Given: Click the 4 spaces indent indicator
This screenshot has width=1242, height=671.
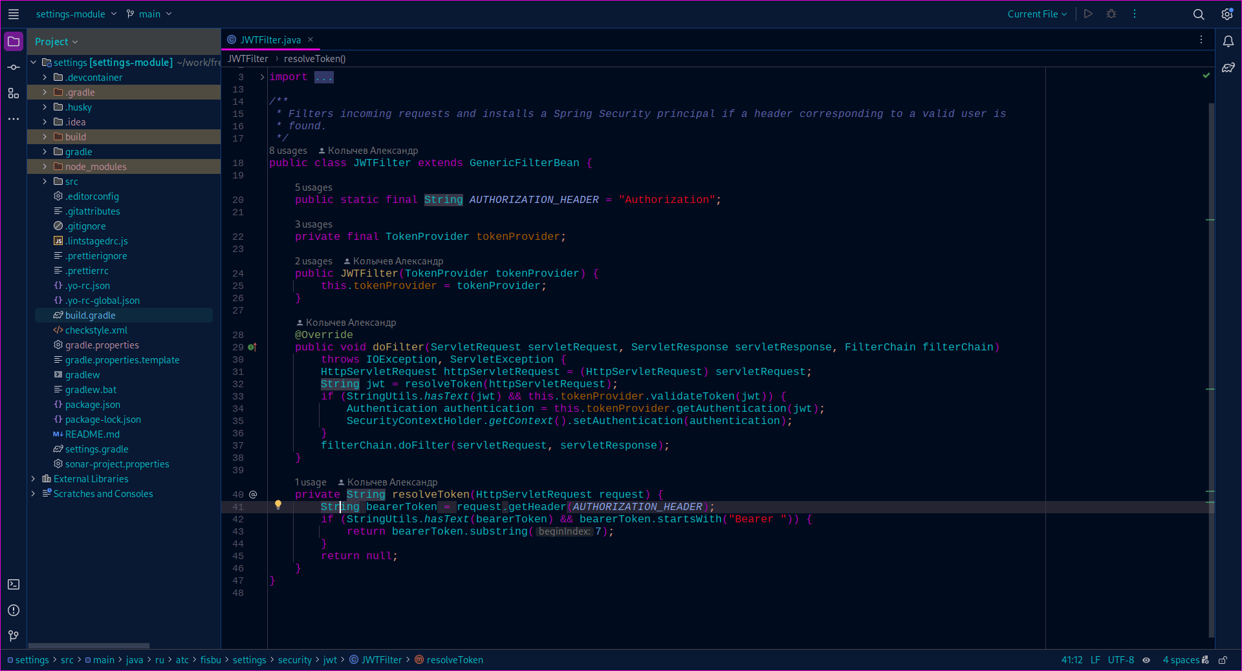Looking at the screenshot, I should click(1181, 660).
